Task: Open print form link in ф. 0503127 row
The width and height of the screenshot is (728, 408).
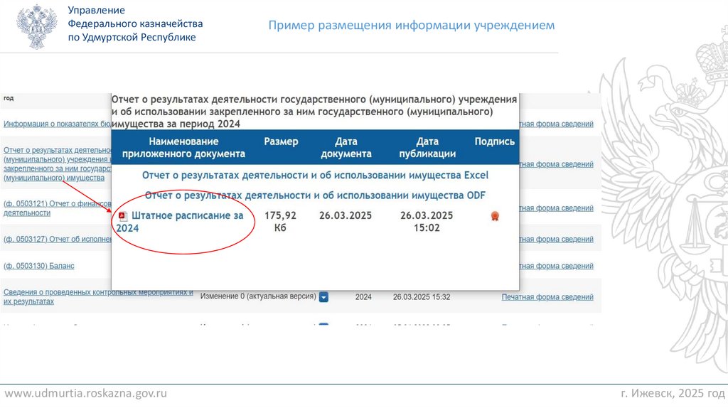Action: click(556, 239)
